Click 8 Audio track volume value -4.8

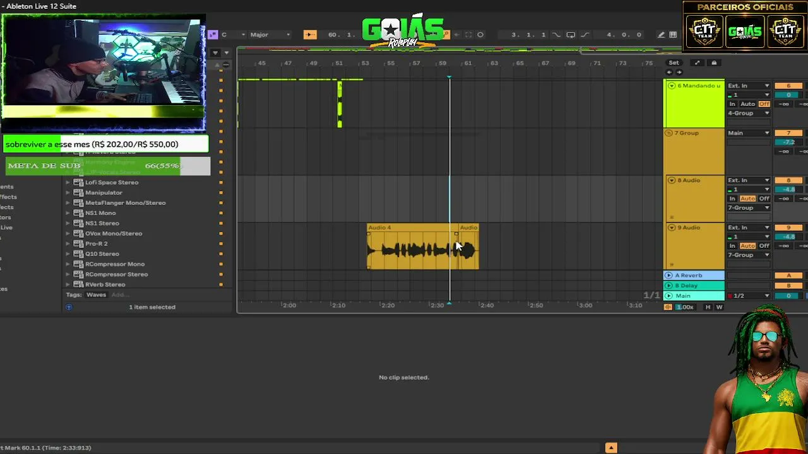(x=788, y=189)
